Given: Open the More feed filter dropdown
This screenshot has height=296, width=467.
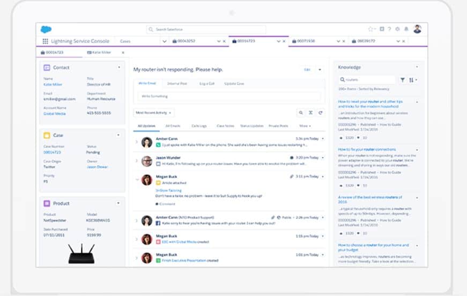Looking at the screenshot, I should point(305,126).
